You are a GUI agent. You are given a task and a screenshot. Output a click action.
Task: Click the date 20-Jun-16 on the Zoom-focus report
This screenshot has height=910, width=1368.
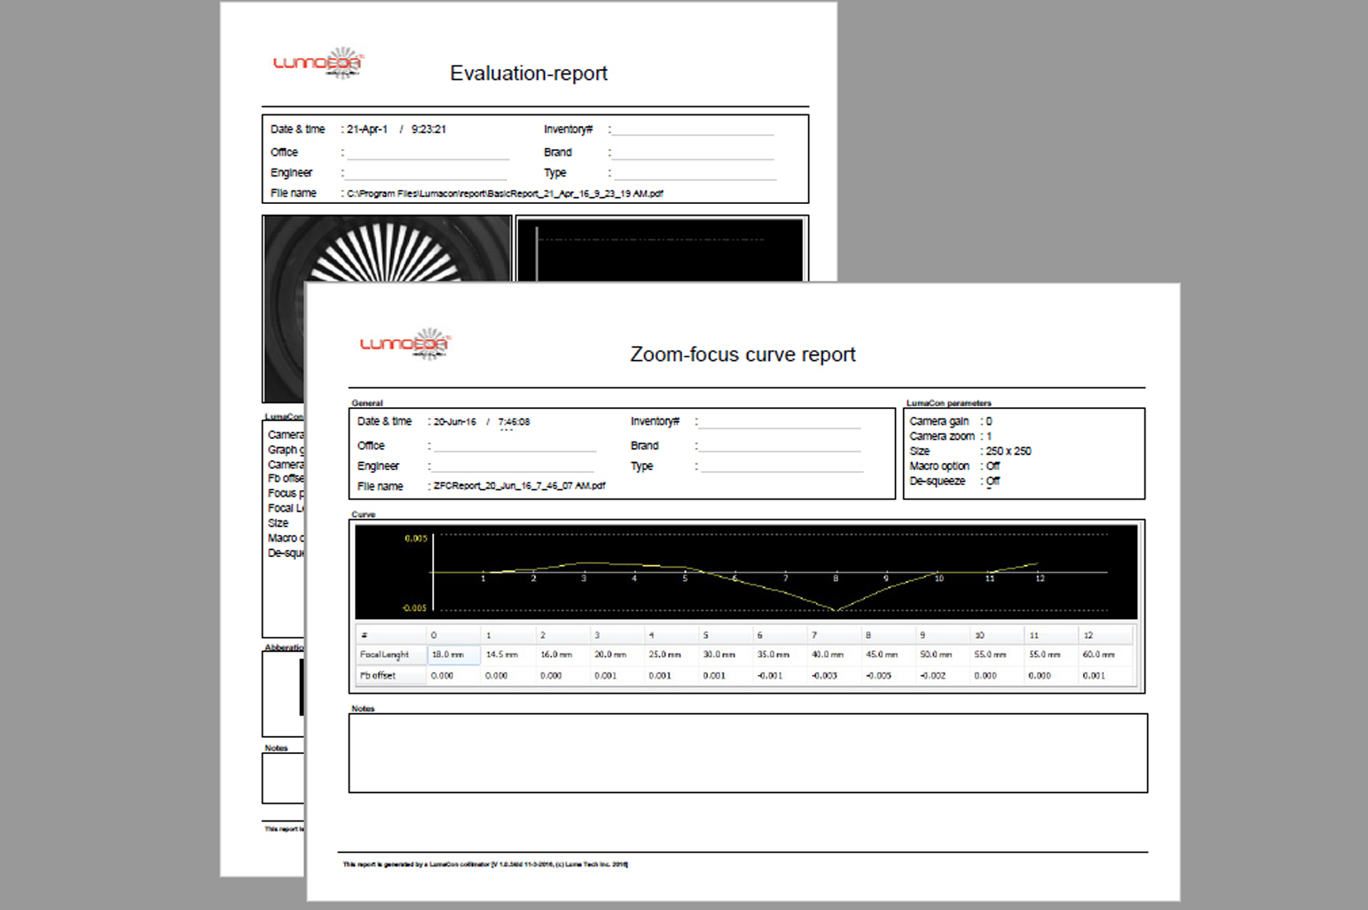[455, 422]
